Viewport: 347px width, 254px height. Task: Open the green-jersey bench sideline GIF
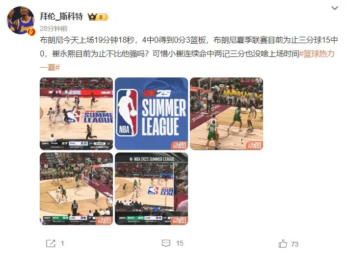[x=226, y=114]
